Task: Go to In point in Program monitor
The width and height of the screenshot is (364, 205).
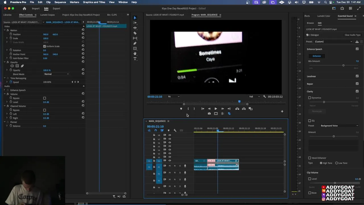Action: point(203,109)
